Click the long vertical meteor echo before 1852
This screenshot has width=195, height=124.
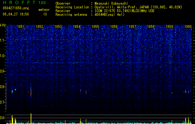[31, 92]
